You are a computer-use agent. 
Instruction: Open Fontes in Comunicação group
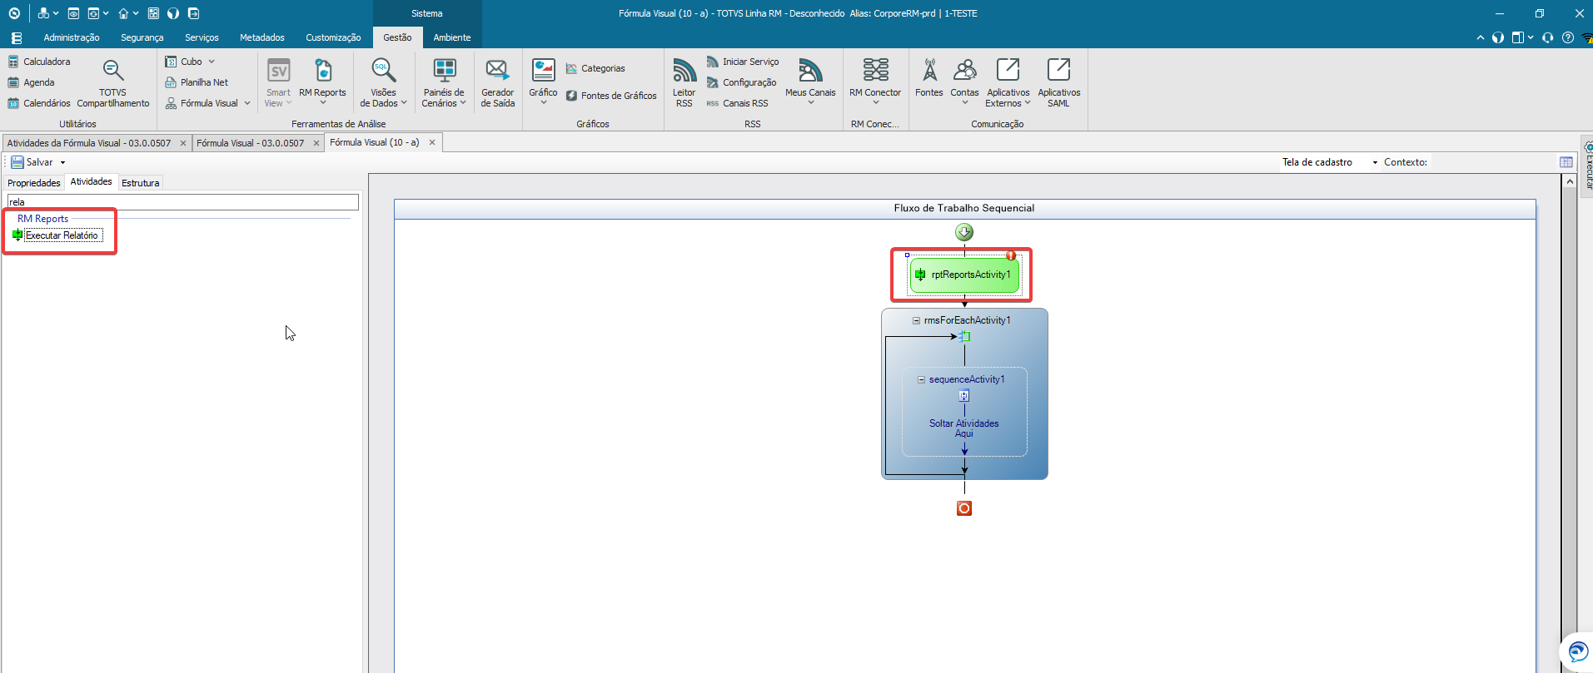(929, 78)
